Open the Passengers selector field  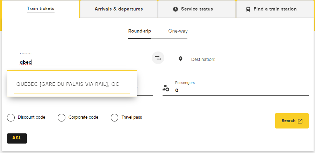[241, 90]
